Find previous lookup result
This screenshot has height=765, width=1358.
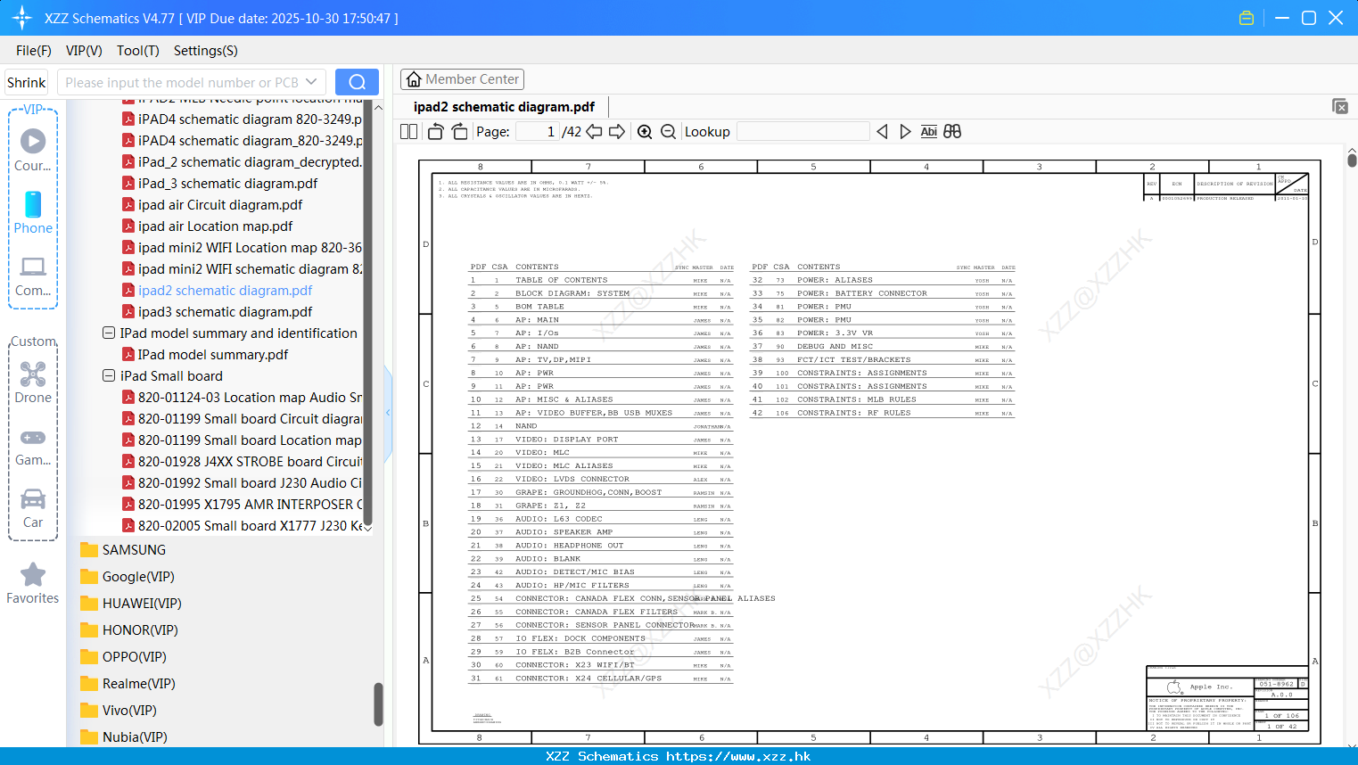click(x=882, y=131)
